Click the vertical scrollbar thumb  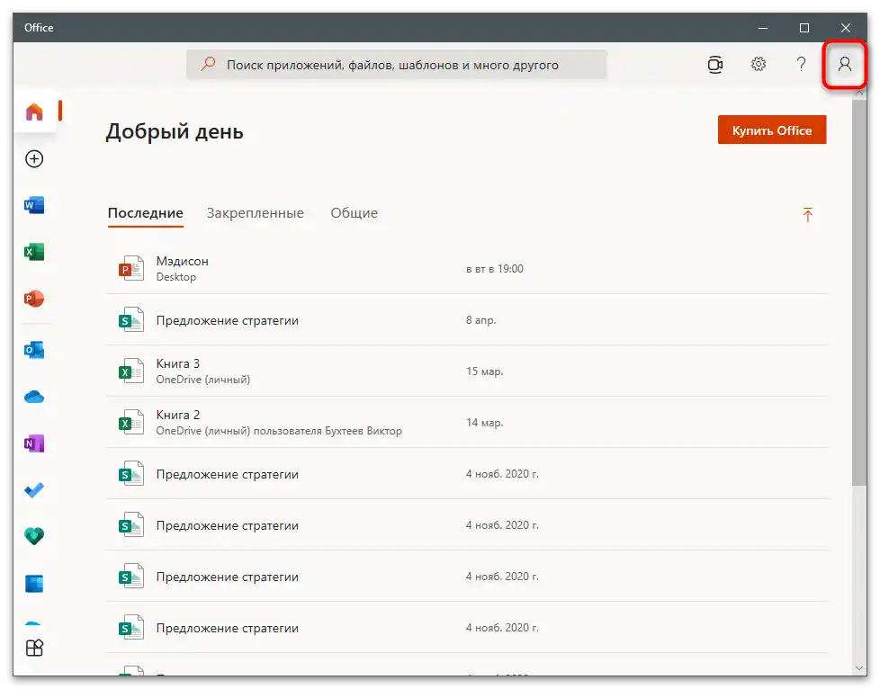(x=858, y=291)
